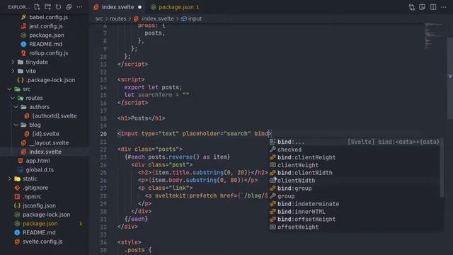The height and width of the screenshot is (255, 453).
Task: Click the suggestion list scrollbar
Action: pyautogui.click(x=442, y=168)
